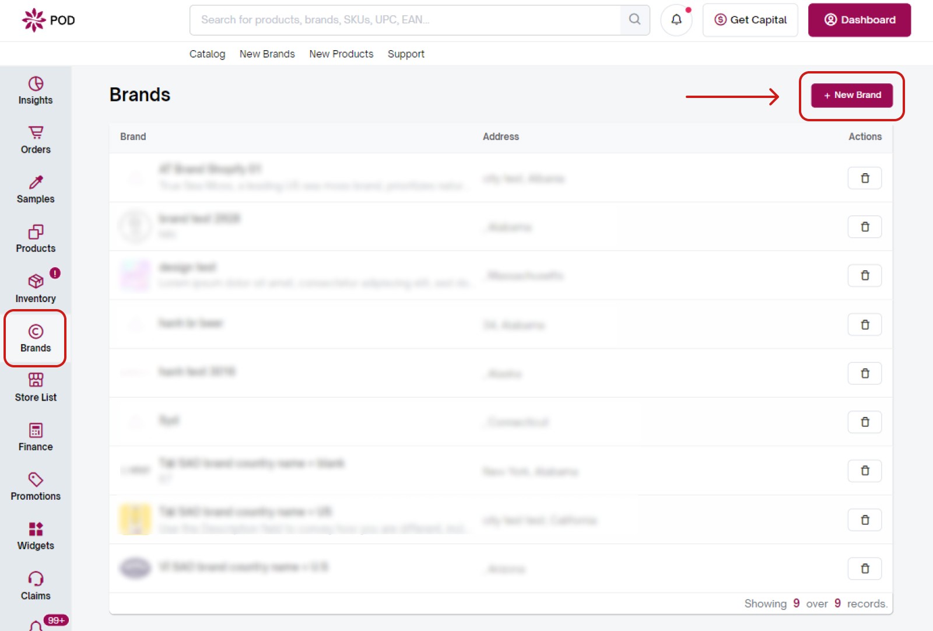This screenshot has width=933, height=631.
Task: Open the Support menu item
Action: (406, 54)
